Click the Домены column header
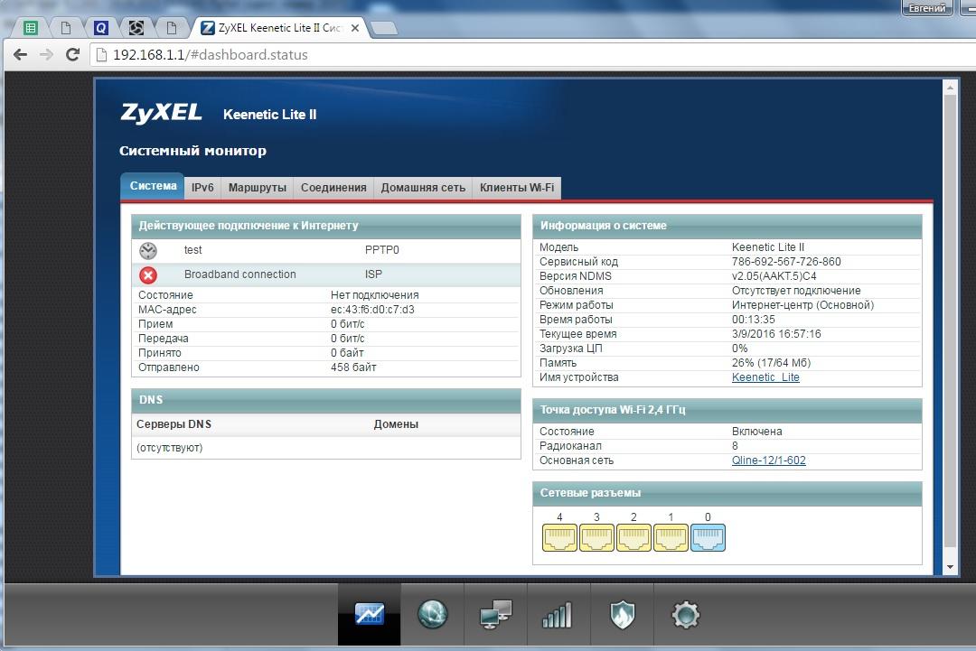This screenshot has height=651, width=976. click(x=396, y=424)
